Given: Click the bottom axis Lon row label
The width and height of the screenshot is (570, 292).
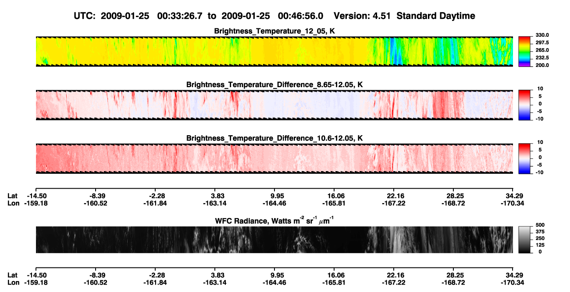Looking at the screenshot, I should 14,282.
